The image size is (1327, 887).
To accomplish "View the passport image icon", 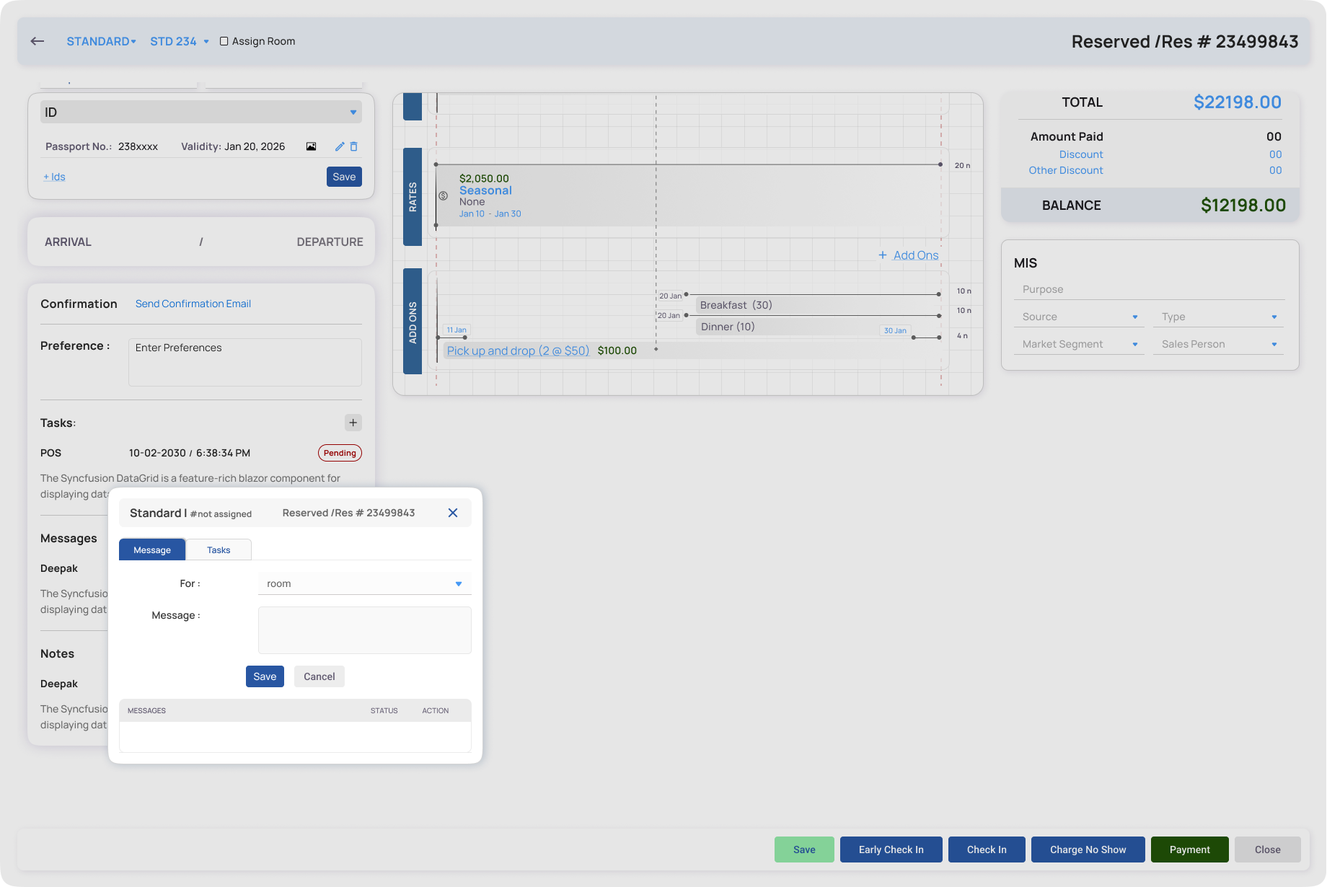I will 311,146.
